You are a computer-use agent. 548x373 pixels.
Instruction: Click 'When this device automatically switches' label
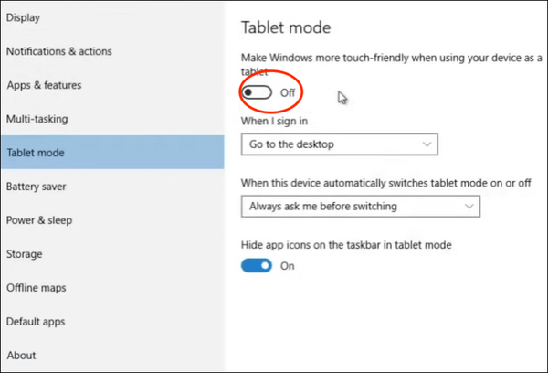pos(385,183)
